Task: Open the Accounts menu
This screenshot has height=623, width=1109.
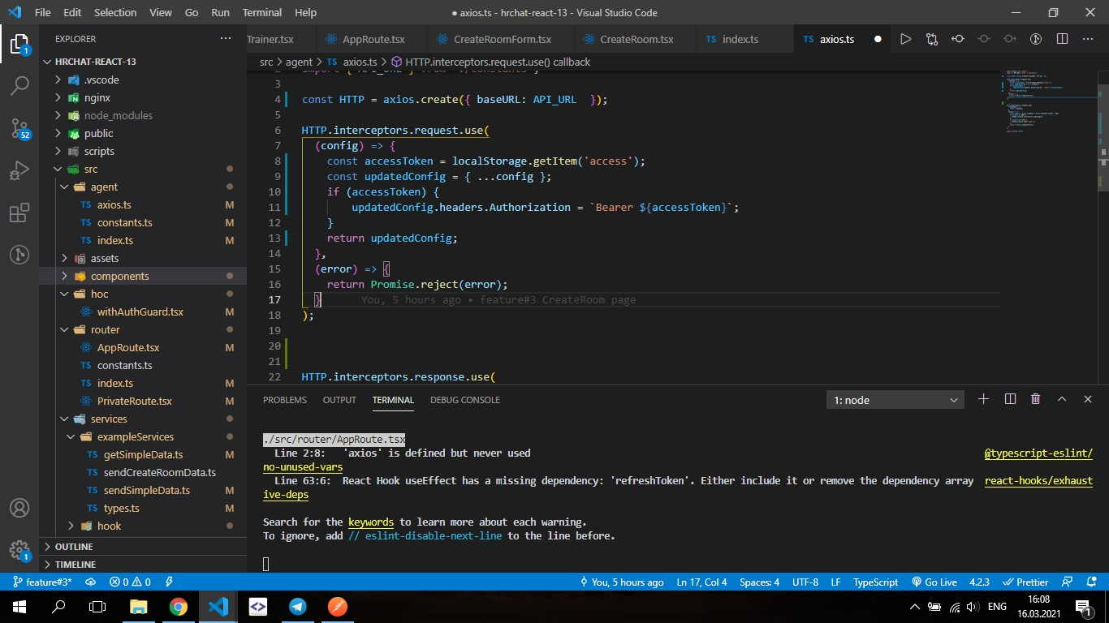Action: 19,509
